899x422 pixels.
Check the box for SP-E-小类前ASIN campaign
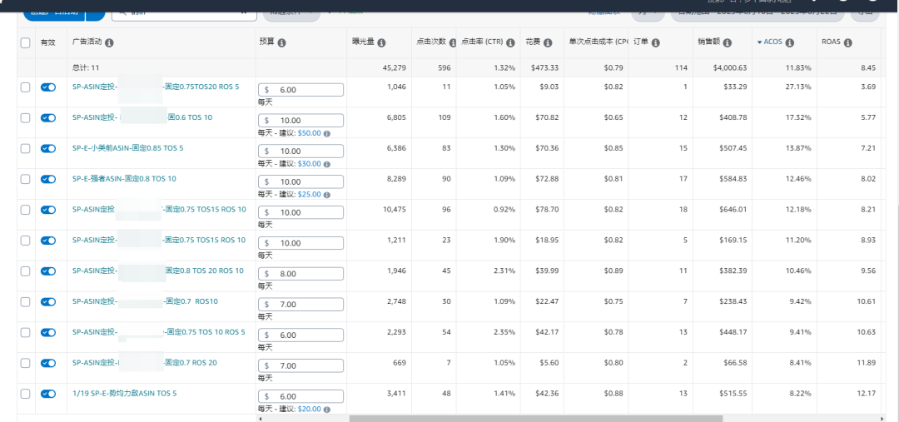[25, 148]
